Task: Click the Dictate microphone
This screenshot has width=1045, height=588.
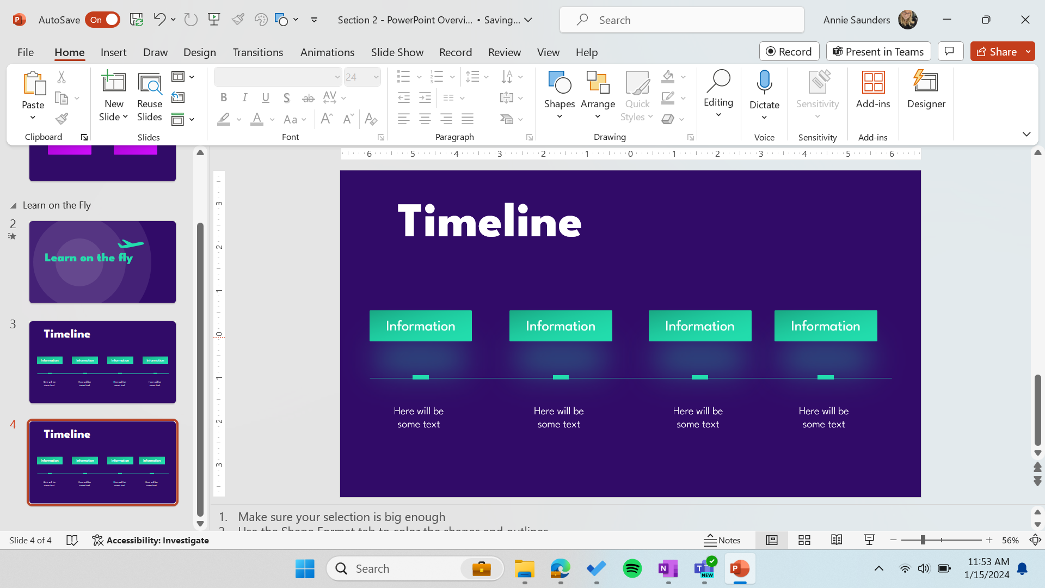Action: pos(764,83)
